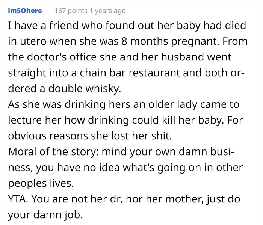Screen dimensions: 263x225
Task: Click the "167 points" score text
Action: (x=70, y=11)
